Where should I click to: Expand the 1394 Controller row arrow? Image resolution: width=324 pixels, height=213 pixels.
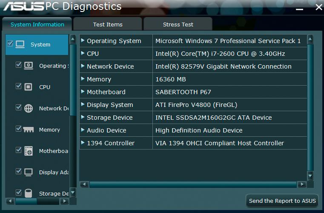point(83,142)
